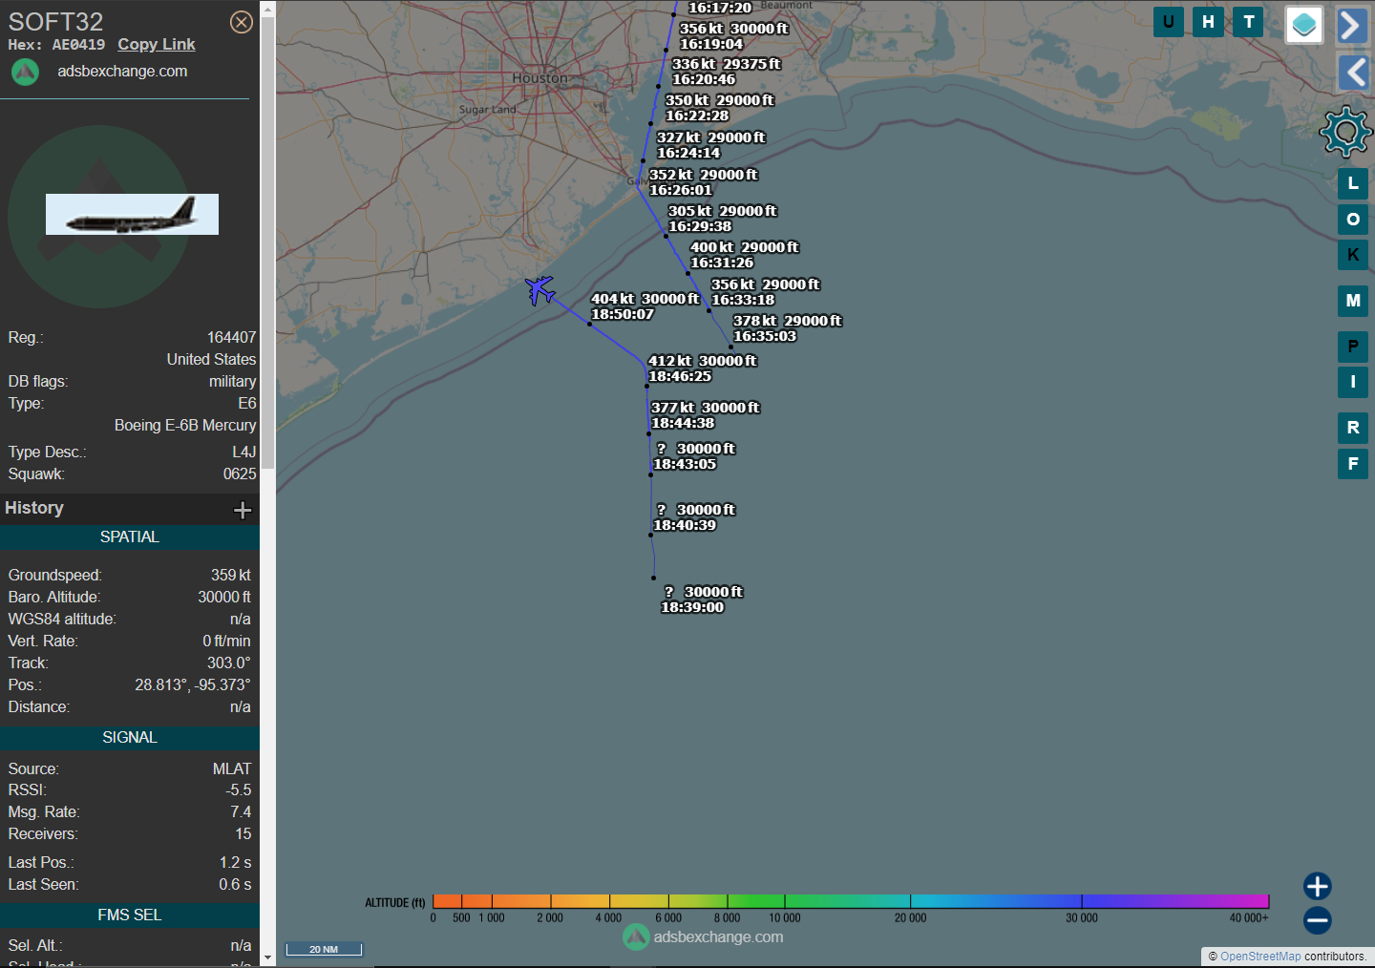Click the SPATIAL section header
The height and width of the screenshot is (968, 1375).
130,537
